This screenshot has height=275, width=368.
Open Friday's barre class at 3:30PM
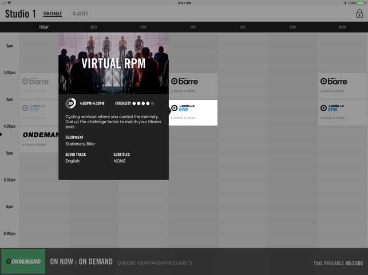click(193, 86)
